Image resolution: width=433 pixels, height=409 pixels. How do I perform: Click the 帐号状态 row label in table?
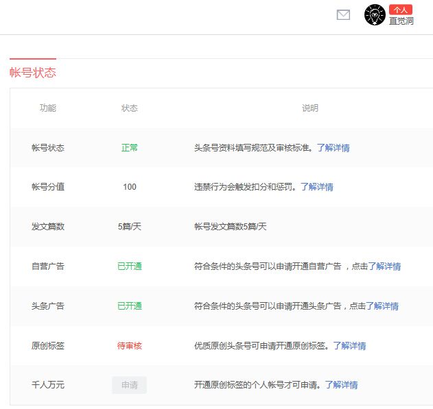pyautogui.click(x=48, y=148)
